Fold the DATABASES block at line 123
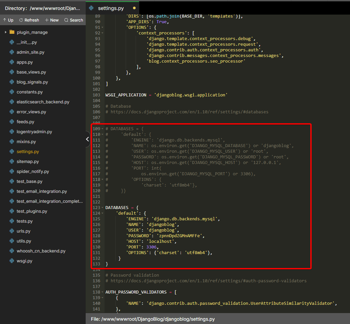Image resolution: width=350 pixels, height=324 pixels. (x=103, y=208)
